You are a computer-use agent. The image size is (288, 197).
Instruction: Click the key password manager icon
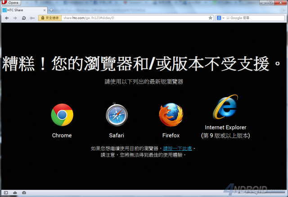pos(32,18)
